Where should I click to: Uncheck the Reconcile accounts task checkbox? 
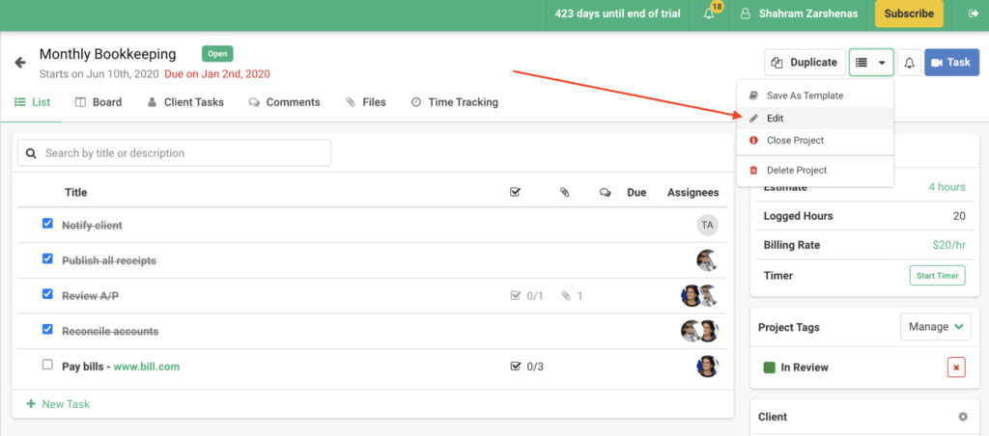click(x=47, y=330)
